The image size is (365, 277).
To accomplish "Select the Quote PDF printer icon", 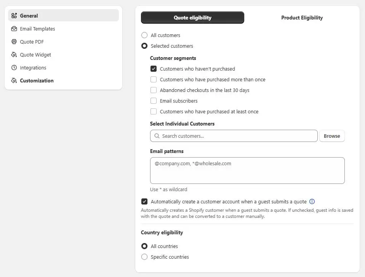I will (x=13, y=42).
